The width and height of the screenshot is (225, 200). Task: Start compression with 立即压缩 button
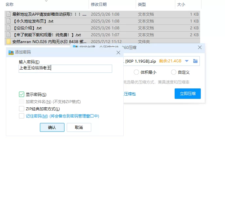188,94
